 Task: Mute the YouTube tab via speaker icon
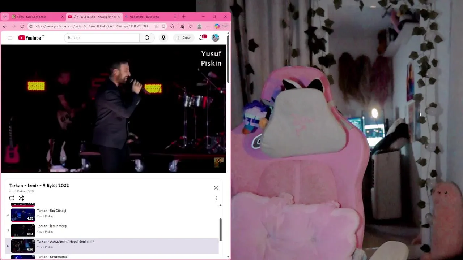(76, 17)
